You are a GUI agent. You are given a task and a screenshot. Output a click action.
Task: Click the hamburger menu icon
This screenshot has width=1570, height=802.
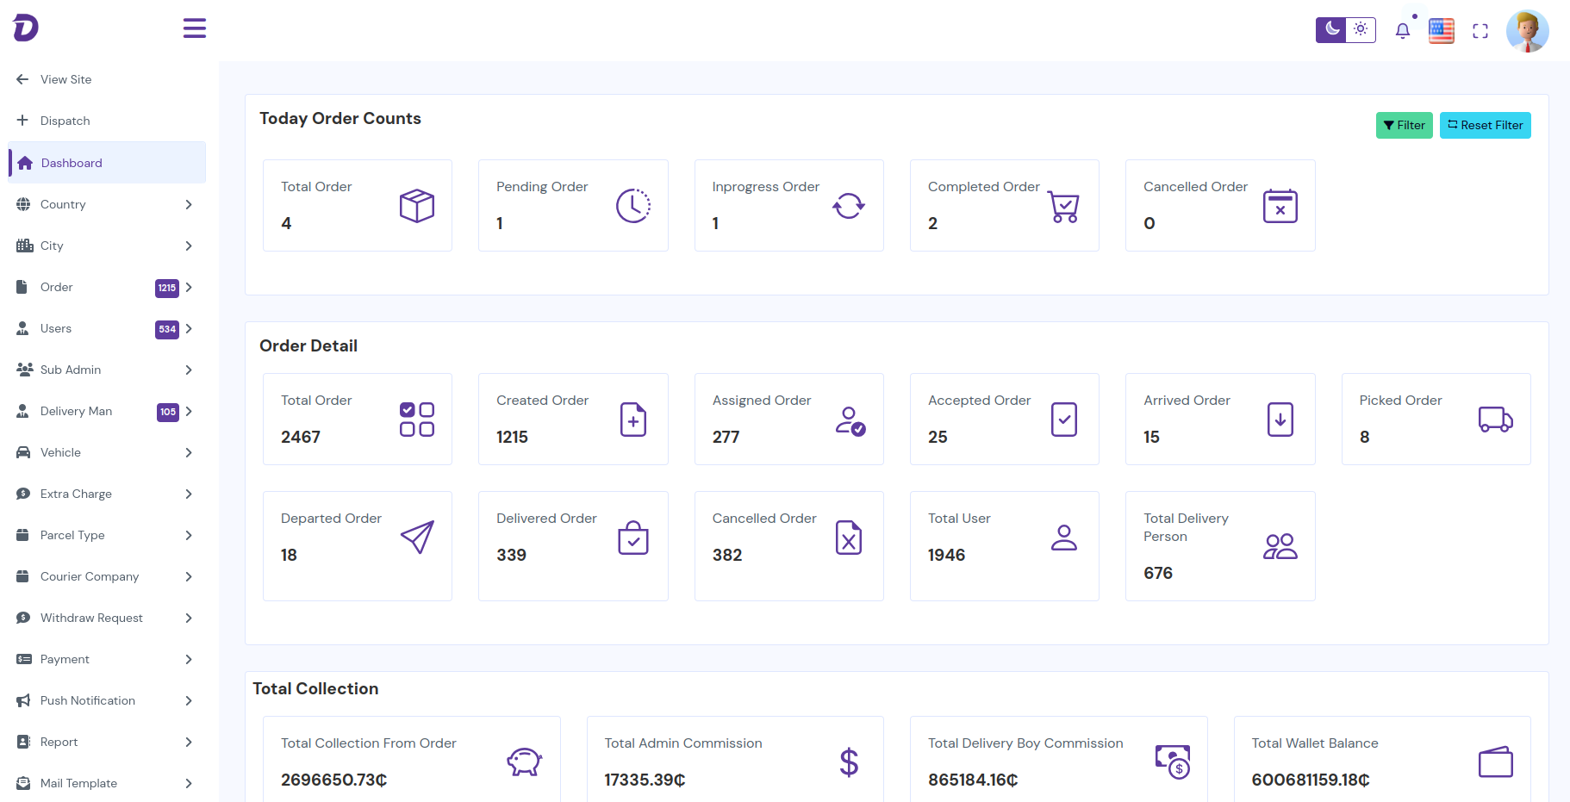(x=195, y=28)
